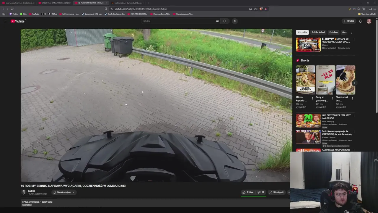This screenshot has width=378, height=213.
Task: Go back with the browser back arrow
Action: point(3,9)
